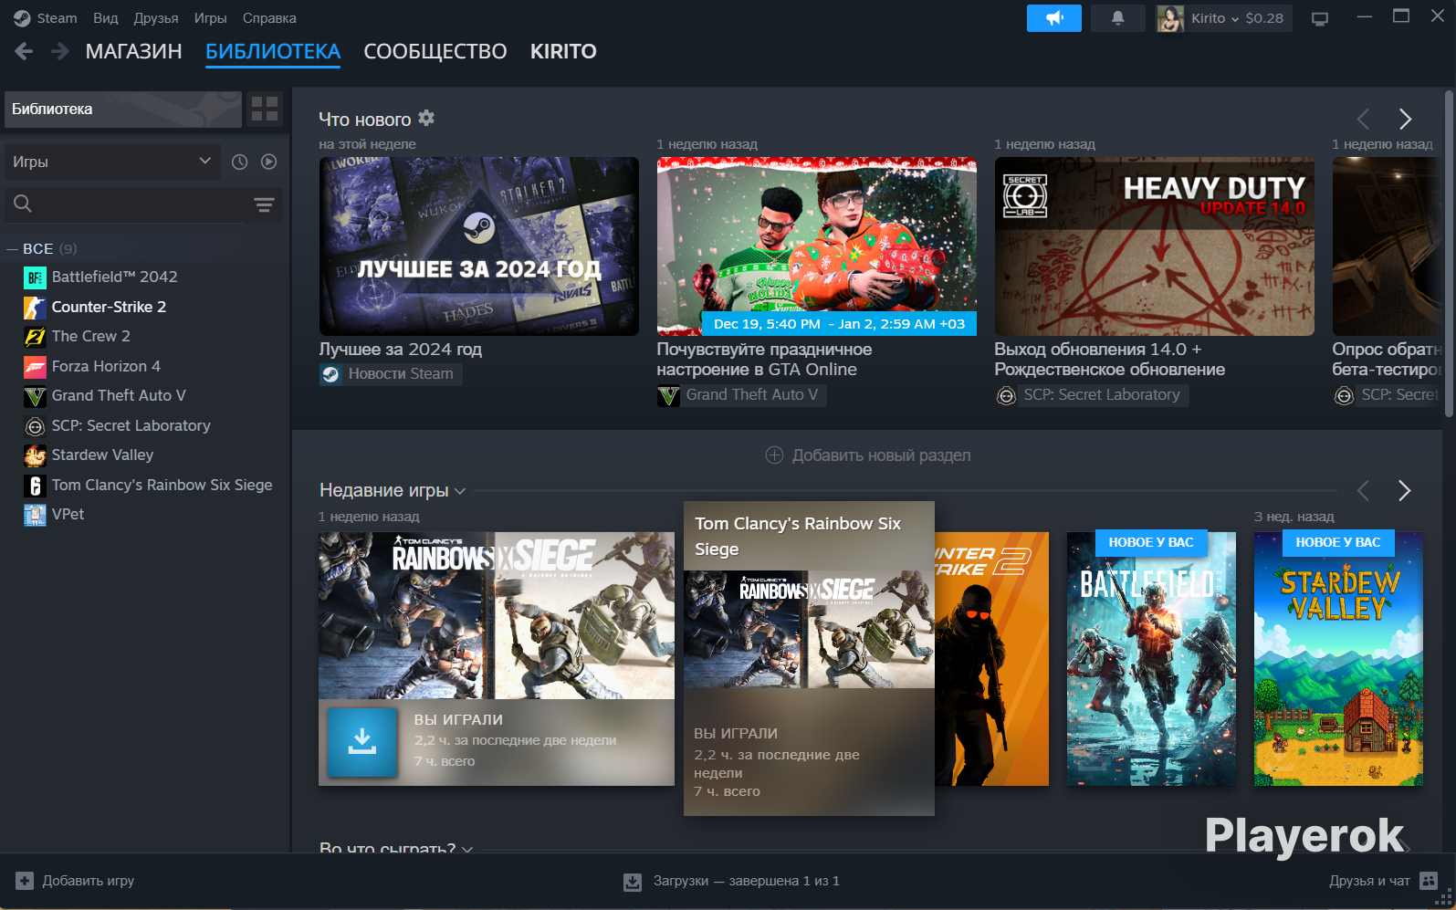The width and height of the screenshot is (1456, 910).
Task: Show next What's New items arrow
Action: click(x=1406, y=119)
